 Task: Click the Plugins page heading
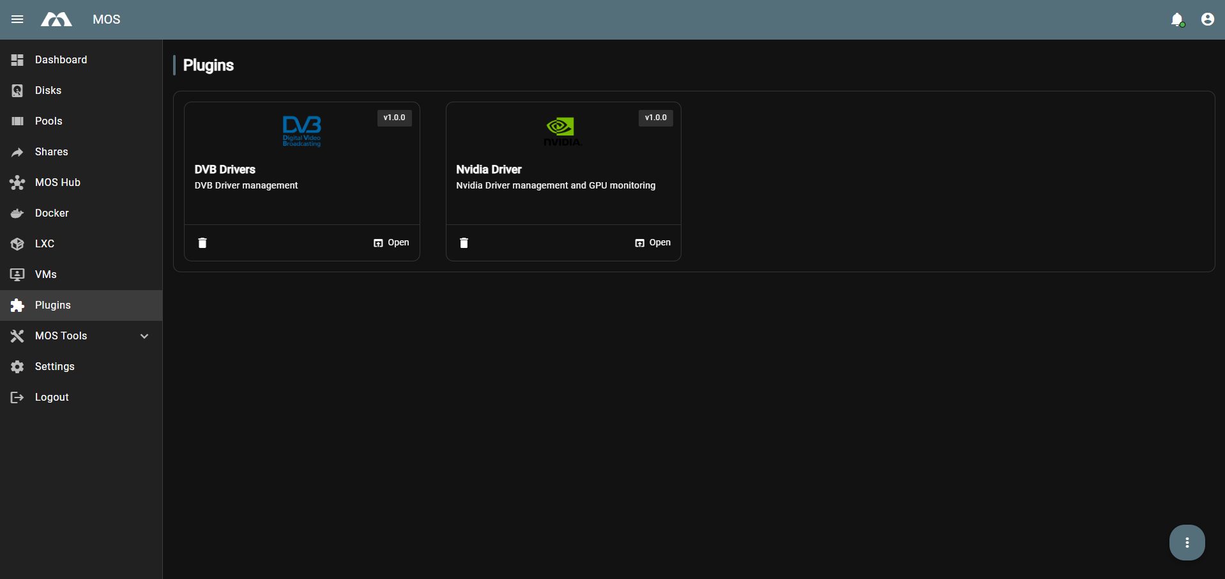click(208, 65)
